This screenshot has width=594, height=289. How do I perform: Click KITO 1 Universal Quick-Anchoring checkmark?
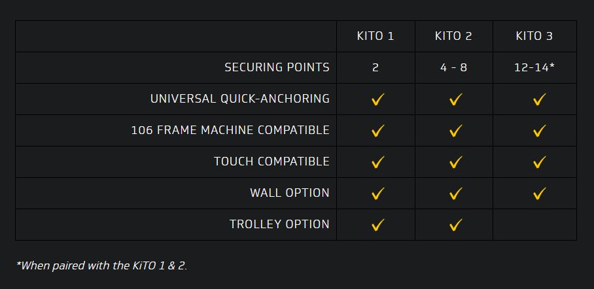tap(377, 99)
